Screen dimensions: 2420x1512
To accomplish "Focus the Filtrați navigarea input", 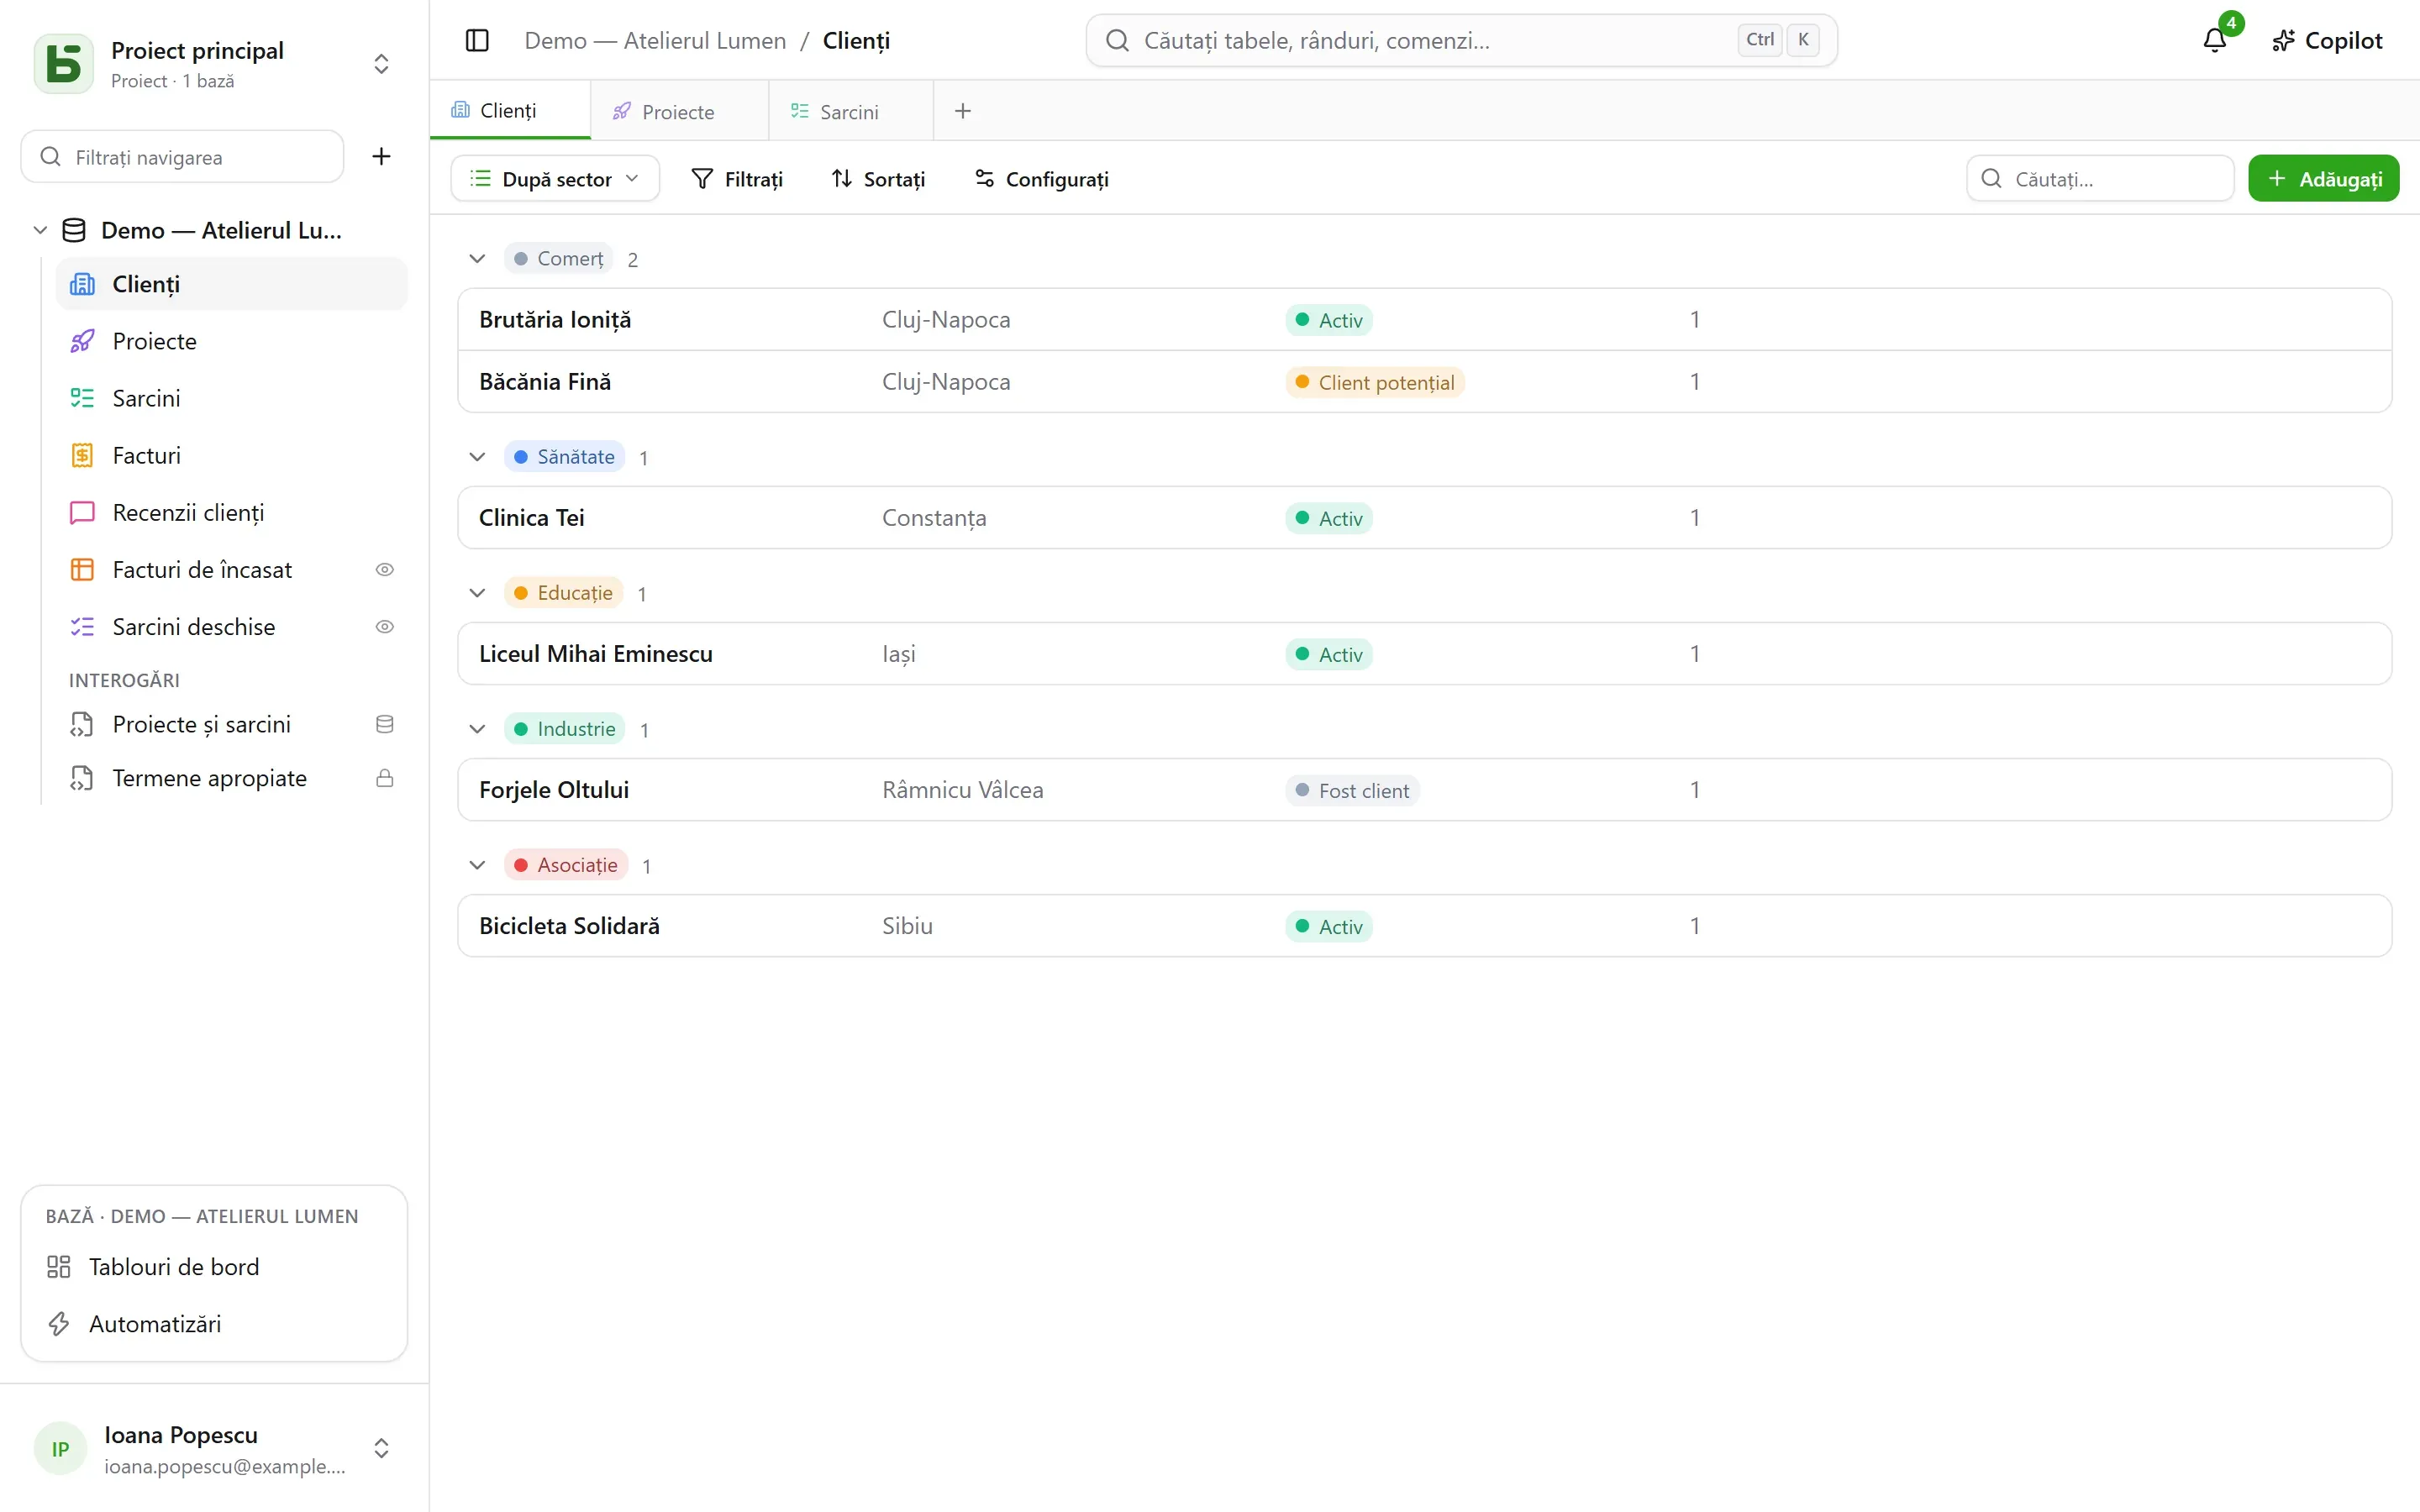I will 182,156.
